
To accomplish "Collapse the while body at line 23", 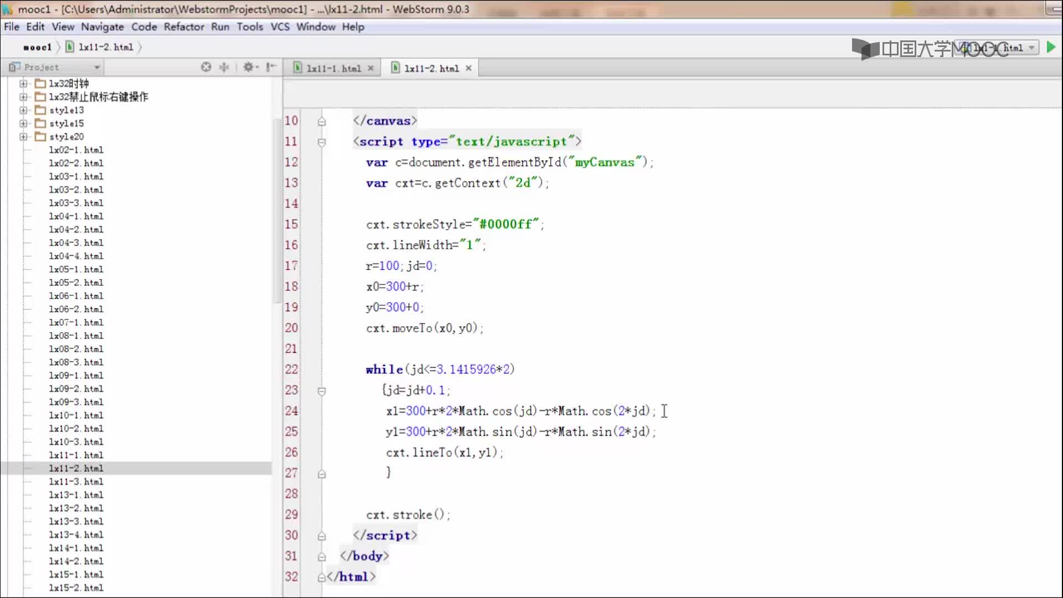I will click(x=322, y=391).
